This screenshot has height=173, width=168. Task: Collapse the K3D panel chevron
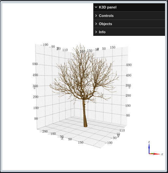(x=96, y=7)
